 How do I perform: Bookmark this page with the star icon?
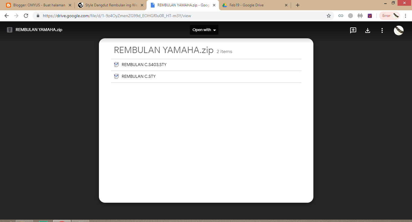point(329,16)
